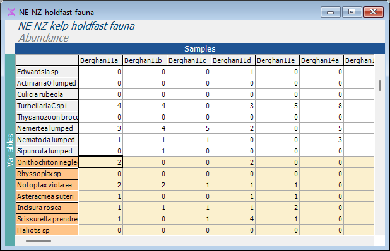This screenshot has height=251, width=390.
Task: Select the Samples header bar
Action: pos(200,49)
